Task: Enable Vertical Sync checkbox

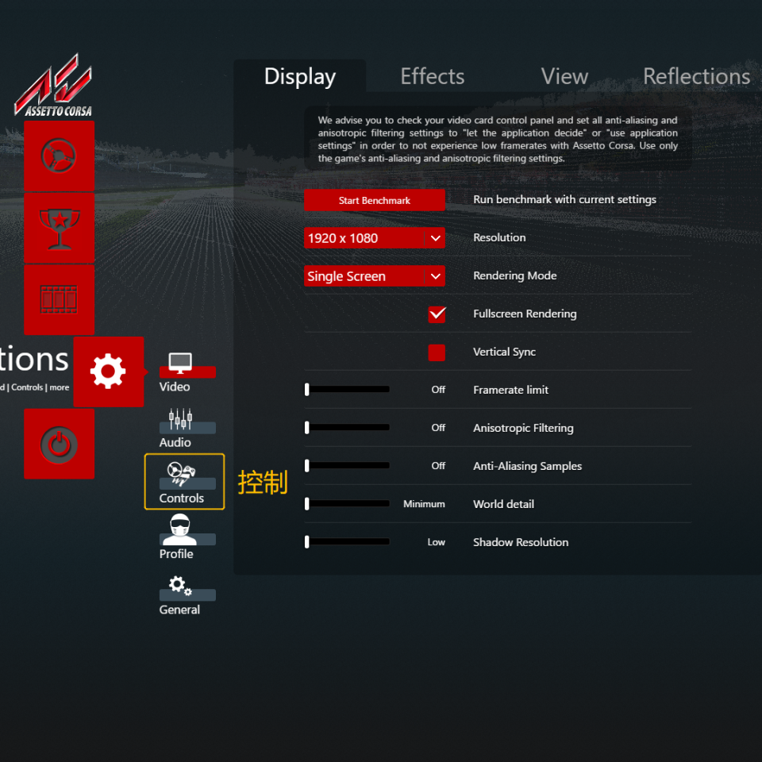Action: coord(437,352)
